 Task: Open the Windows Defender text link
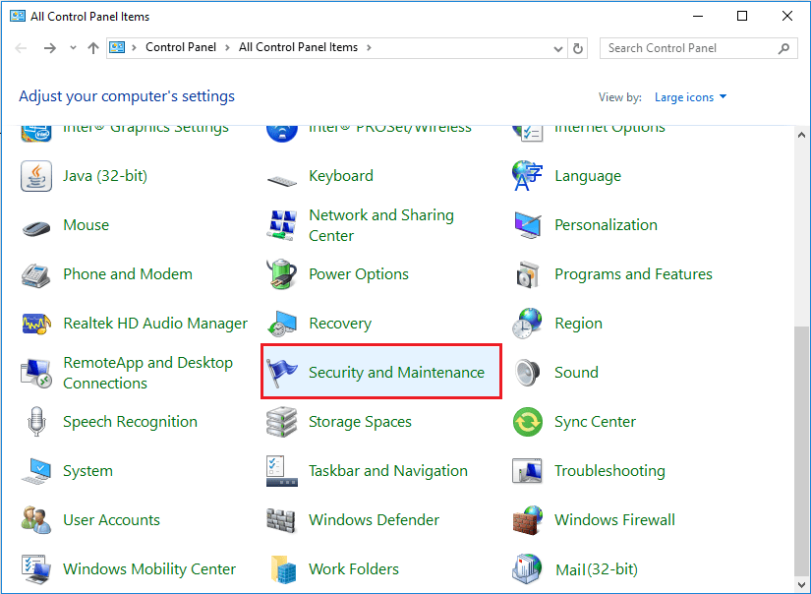coord(374,519)
